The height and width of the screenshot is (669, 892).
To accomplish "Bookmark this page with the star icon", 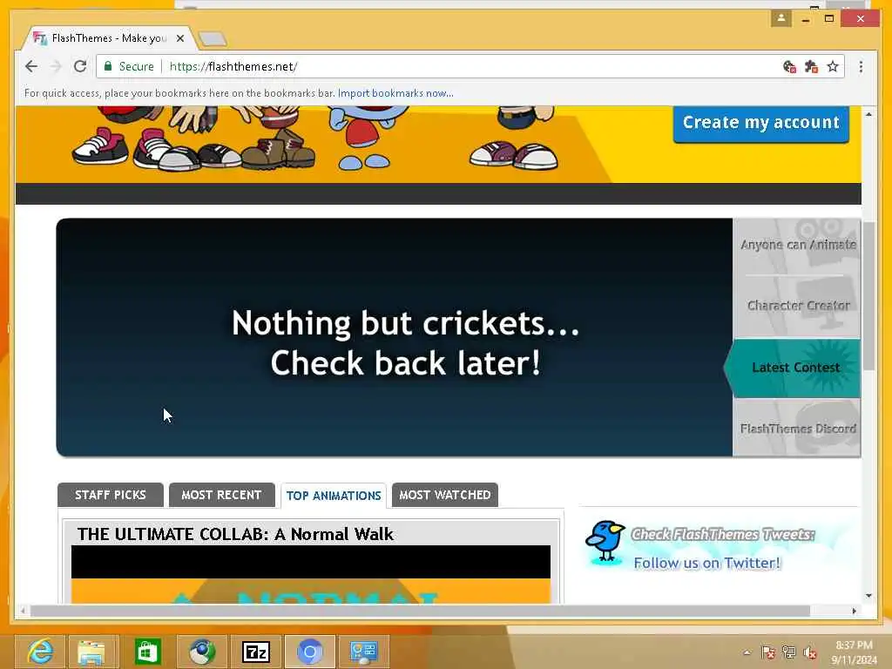I will pos(833,66).
